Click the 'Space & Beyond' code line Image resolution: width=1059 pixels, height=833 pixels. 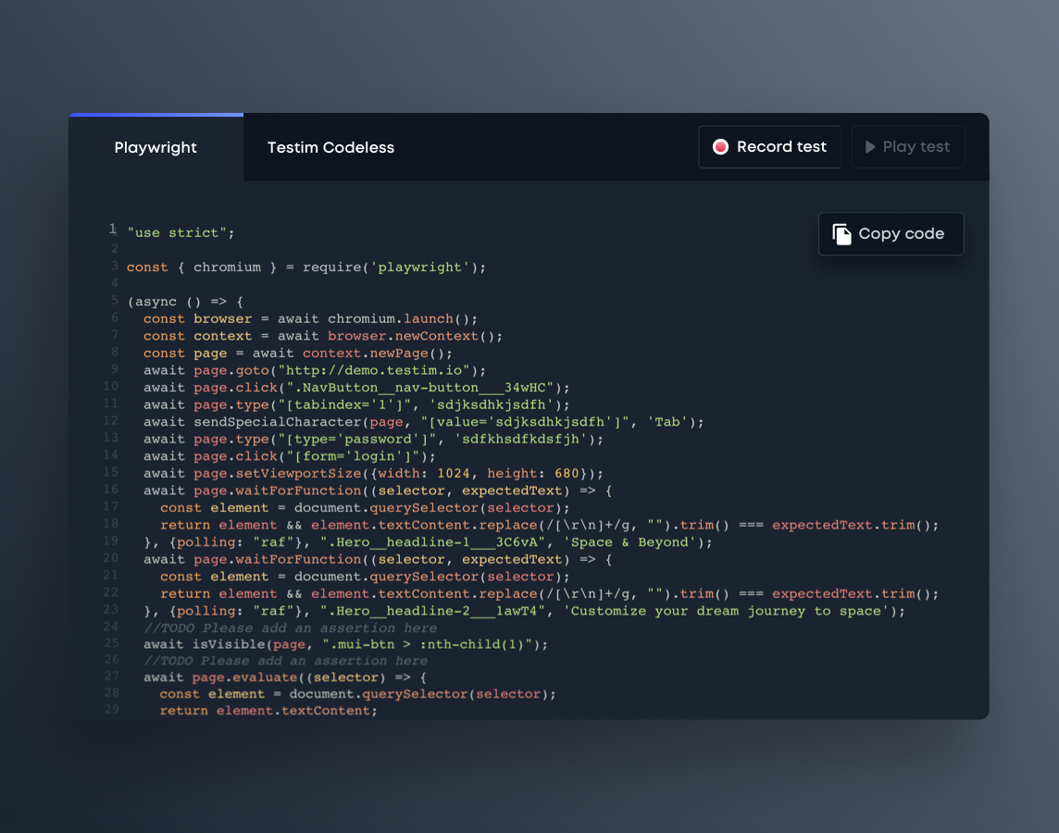click(x=428, y=542)
